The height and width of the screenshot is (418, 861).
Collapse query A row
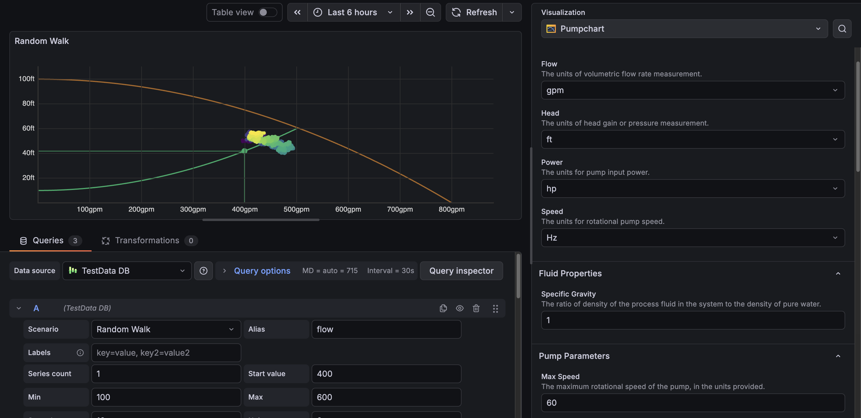pos(19,308)
